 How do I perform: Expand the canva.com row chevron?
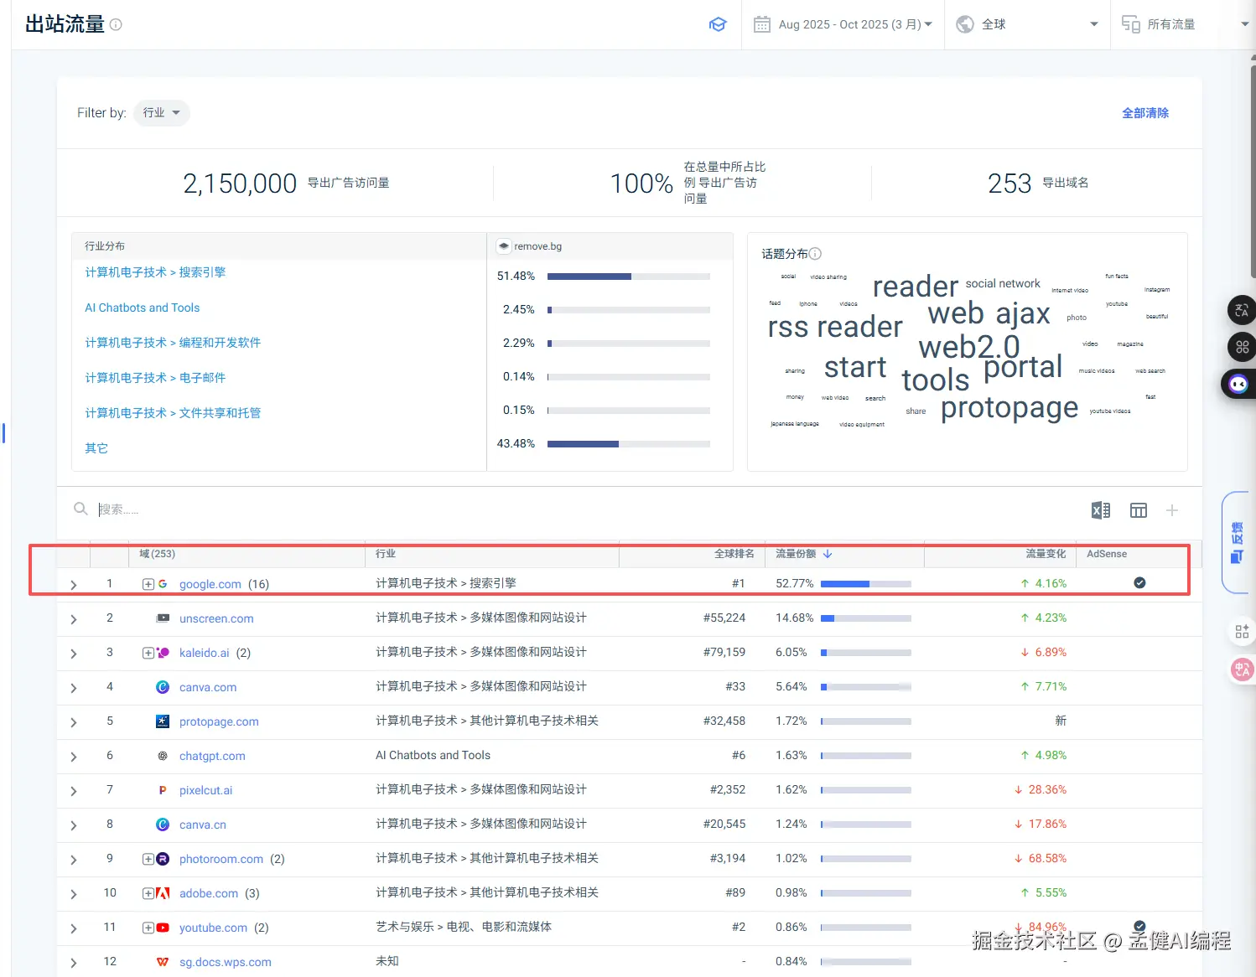click(x=74, y=688)
